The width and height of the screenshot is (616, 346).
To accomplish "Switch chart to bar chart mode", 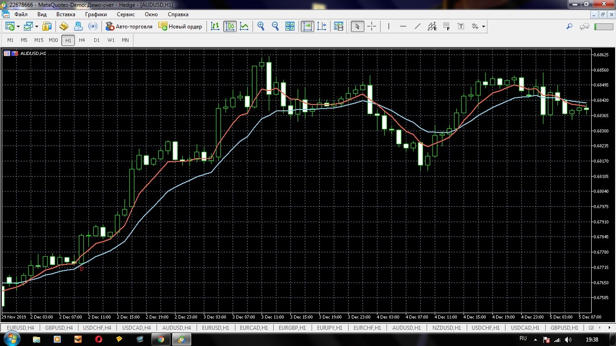I will [x=216, y=27].
